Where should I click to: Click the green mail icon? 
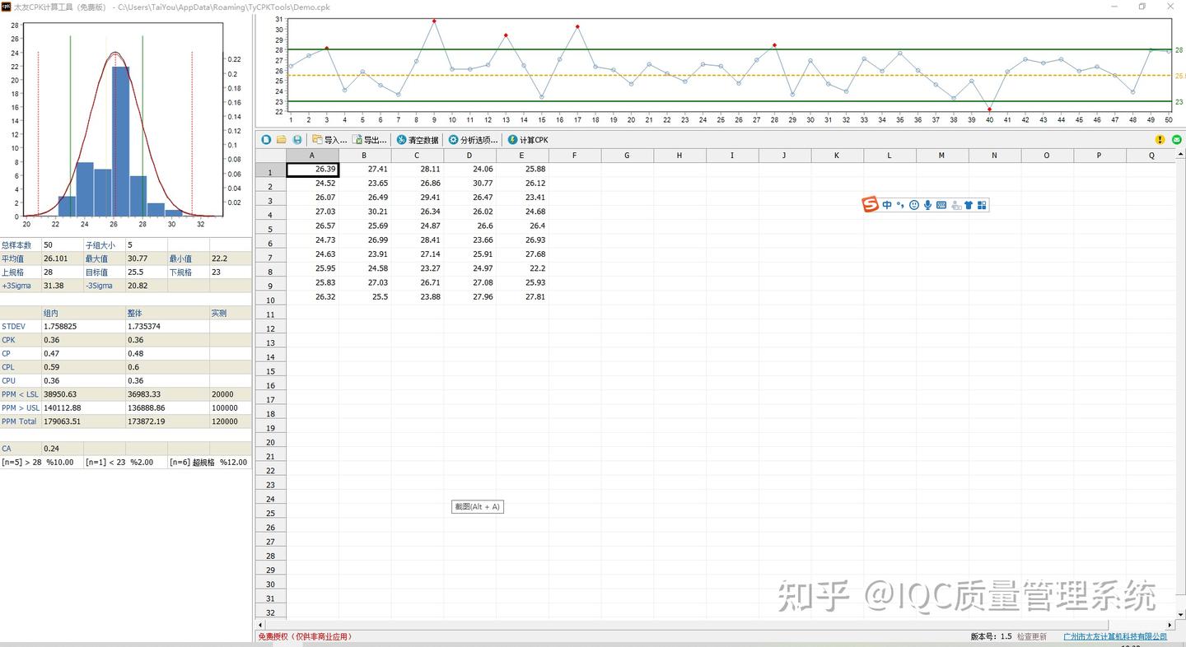(x=1177, y=140)
